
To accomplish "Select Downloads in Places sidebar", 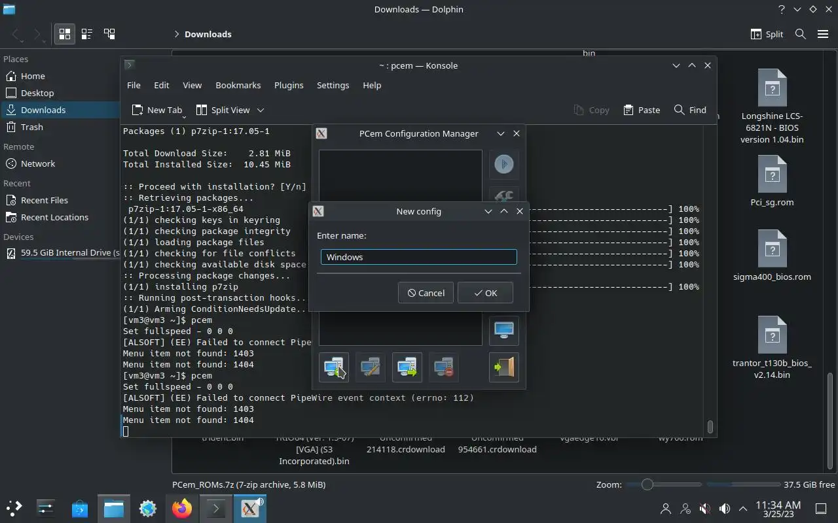I will [x=60, y=110].
